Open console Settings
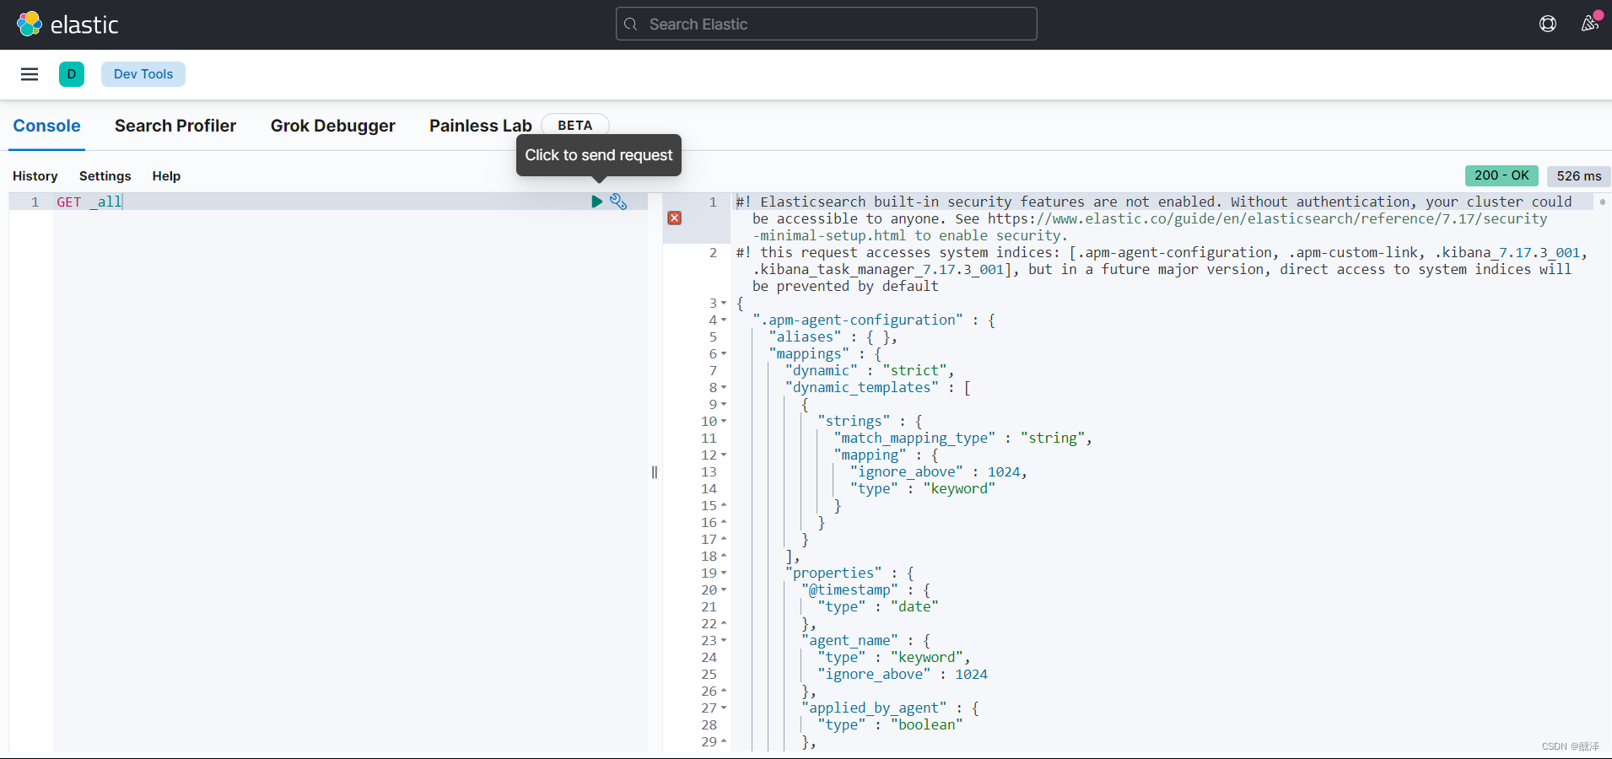 point(105,175)
